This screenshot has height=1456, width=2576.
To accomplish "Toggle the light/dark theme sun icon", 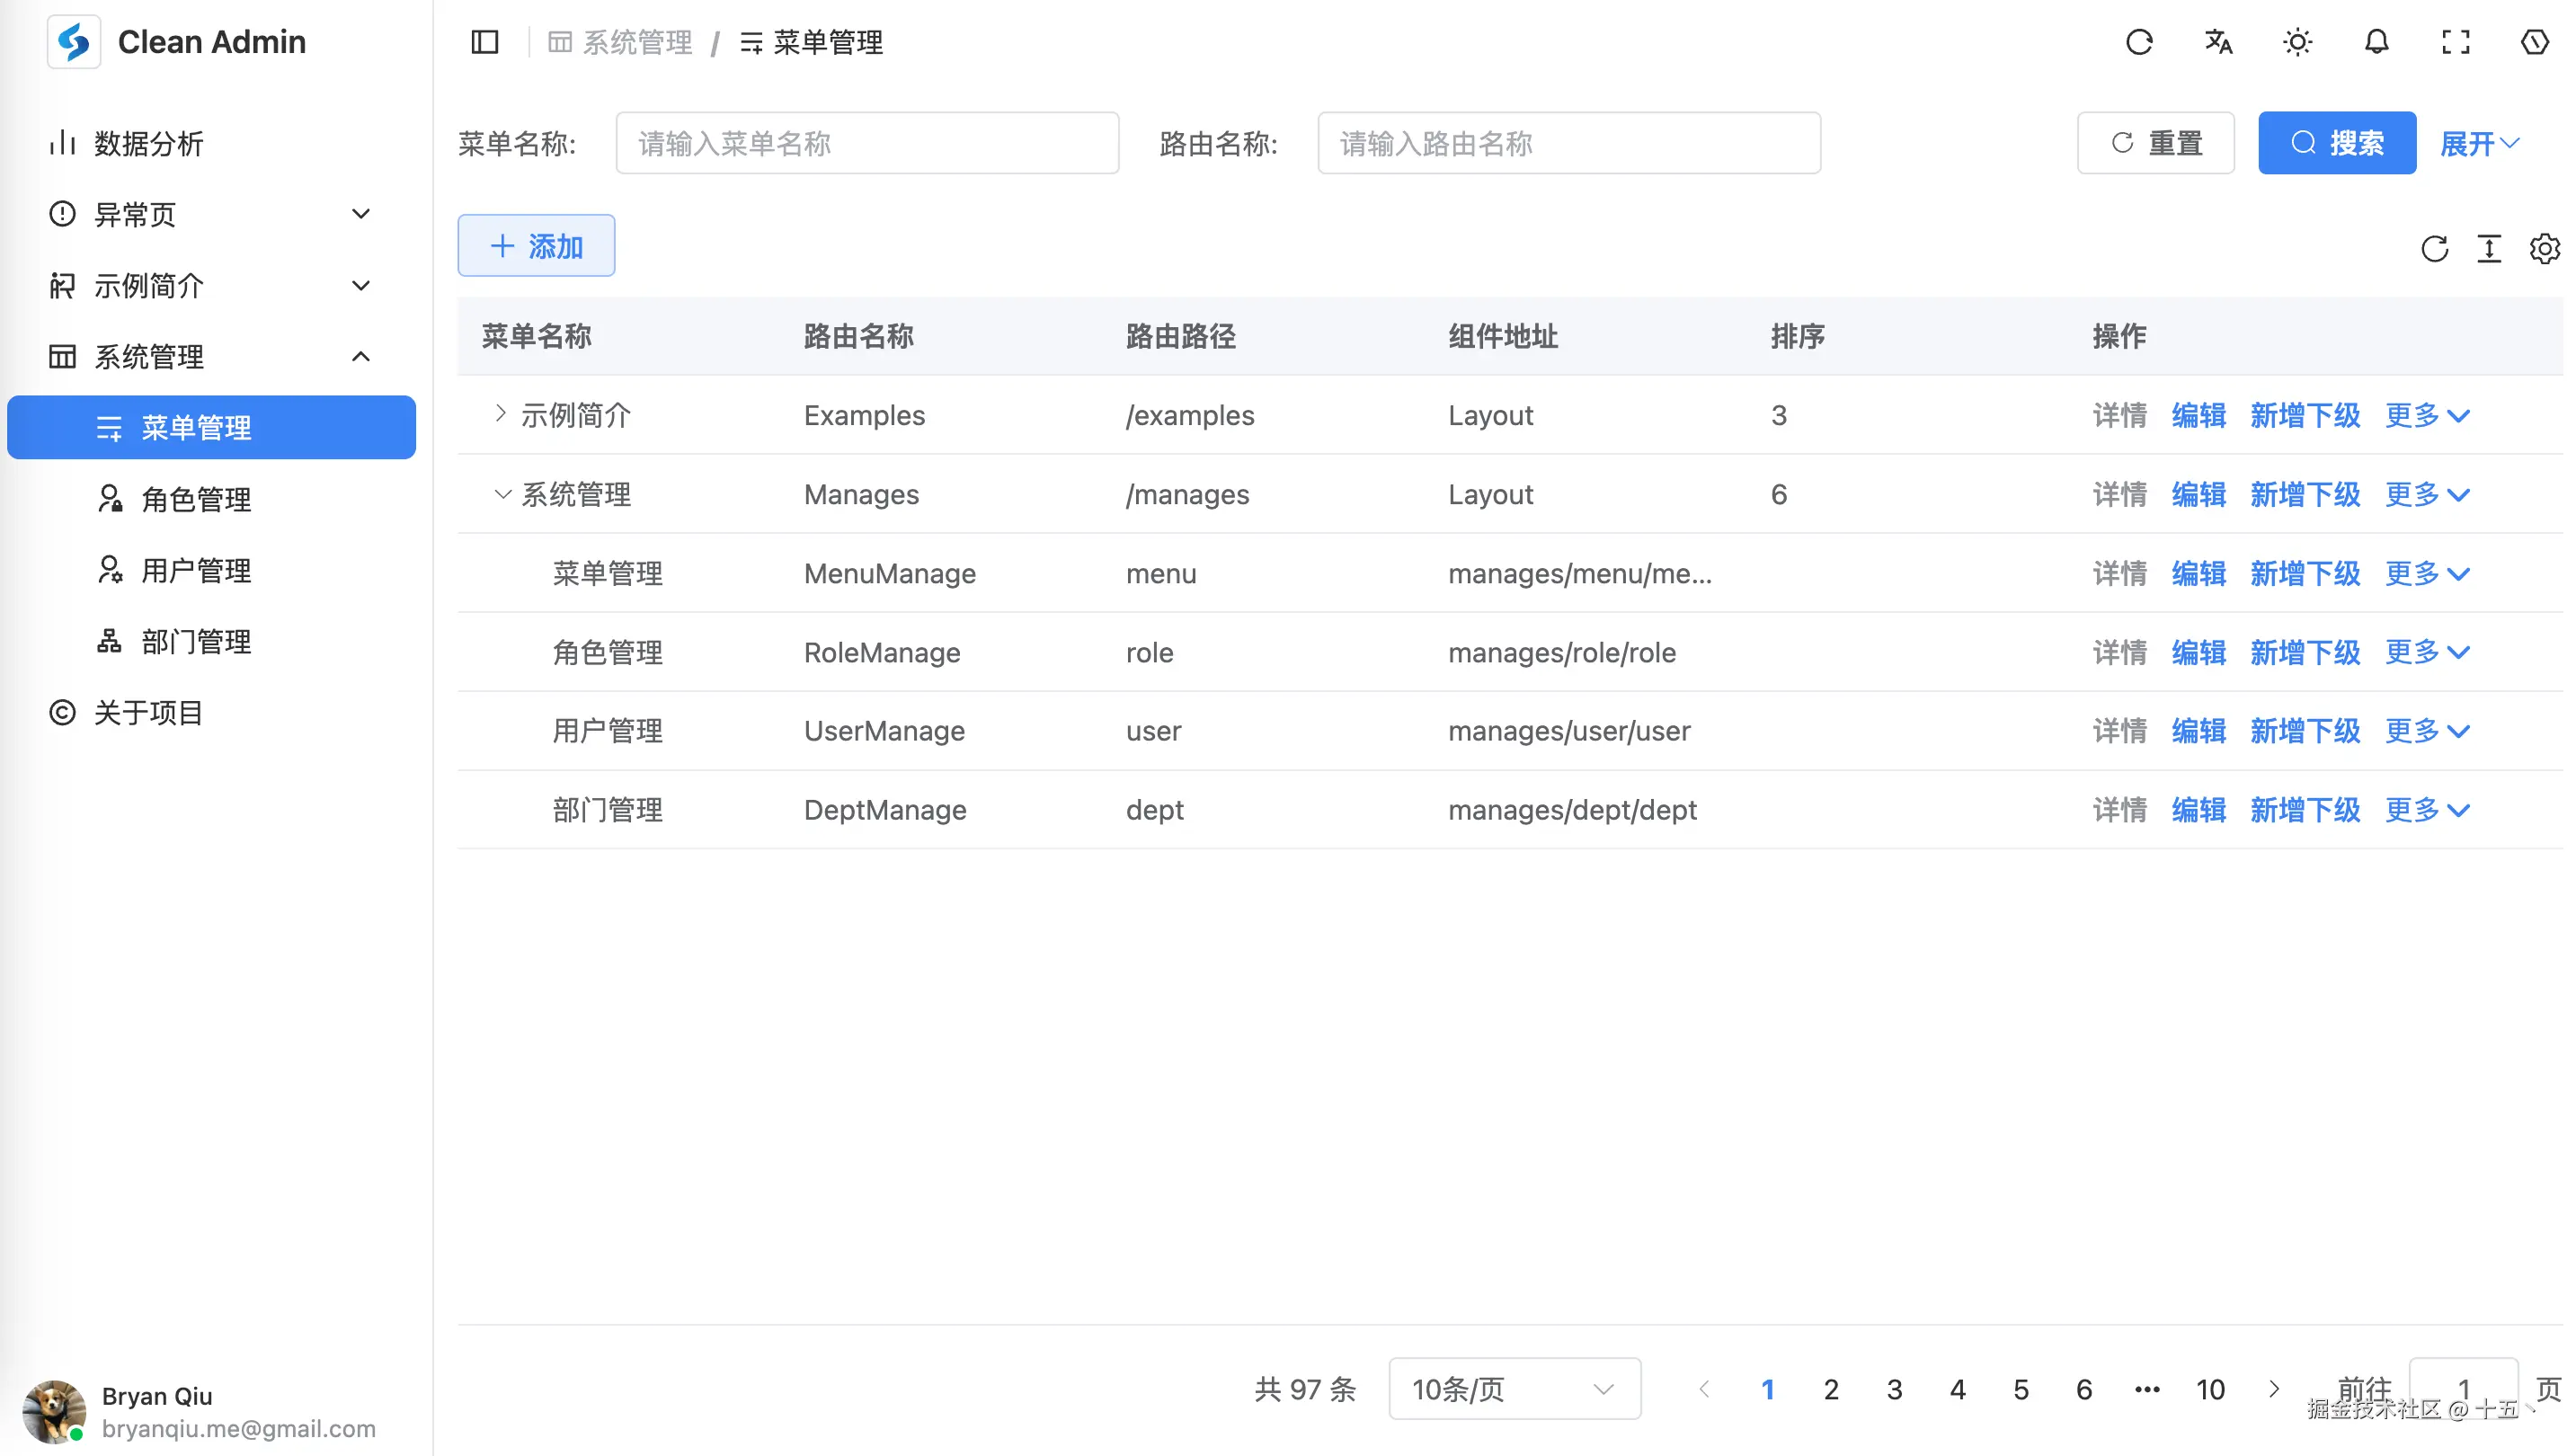I will coord(2297,42).
